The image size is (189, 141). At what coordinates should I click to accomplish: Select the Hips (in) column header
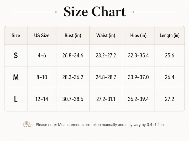(138, 36)
